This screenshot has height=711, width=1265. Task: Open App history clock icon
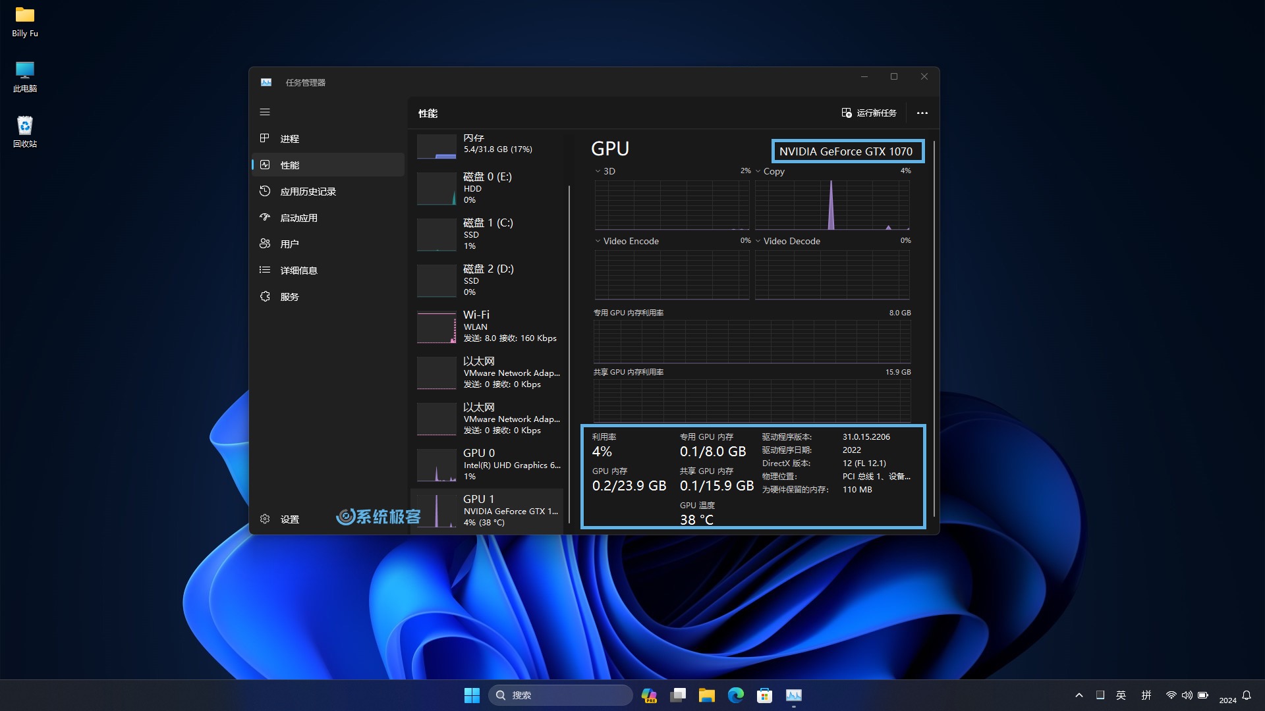265,191
